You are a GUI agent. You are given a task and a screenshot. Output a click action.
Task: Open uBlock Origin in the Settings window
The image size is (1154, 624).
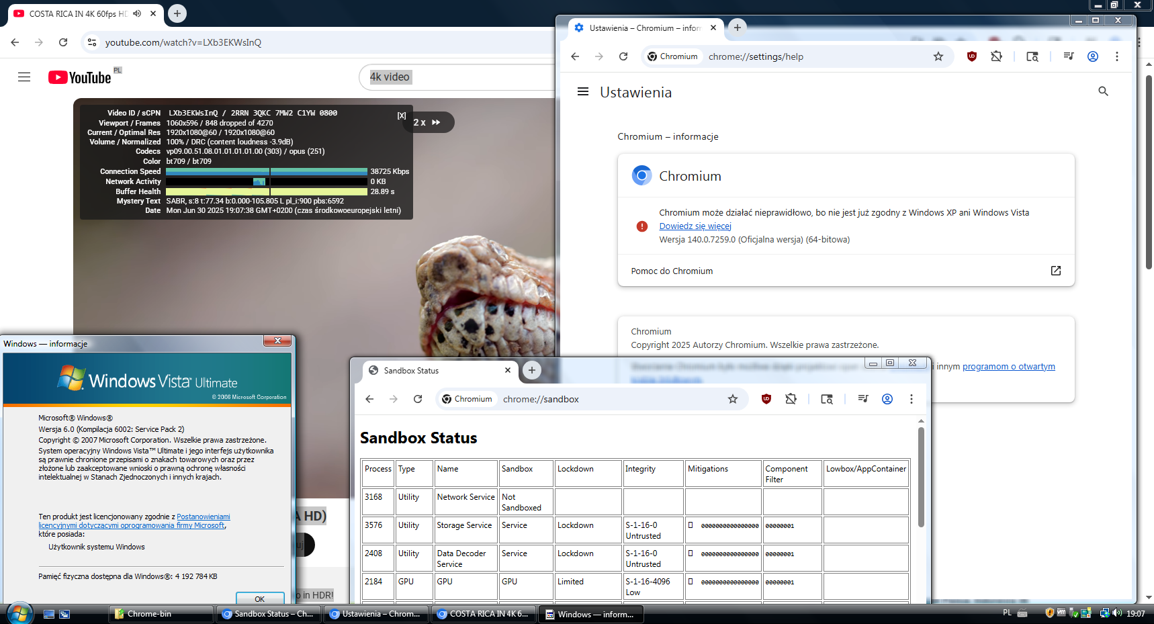(x=971, y=56)
